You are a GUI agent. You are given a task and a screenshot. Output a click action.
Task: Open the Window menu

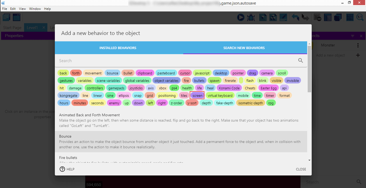click(x=35, y=9)
